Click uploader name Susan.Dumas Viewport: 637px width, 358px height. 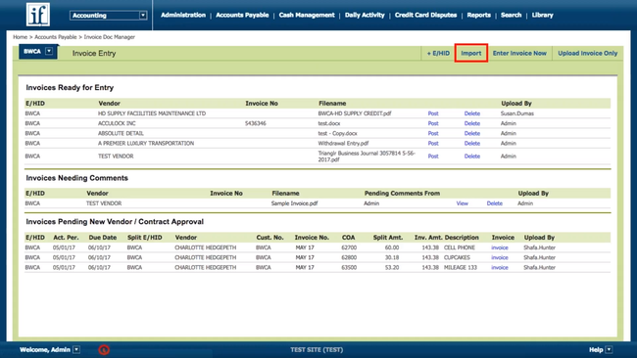(517, 113)
